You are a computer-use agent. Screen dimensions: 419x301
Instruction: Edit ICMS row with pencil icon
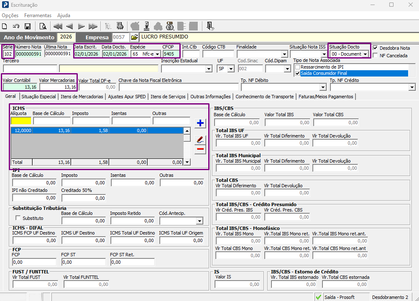tap(200, 139)
